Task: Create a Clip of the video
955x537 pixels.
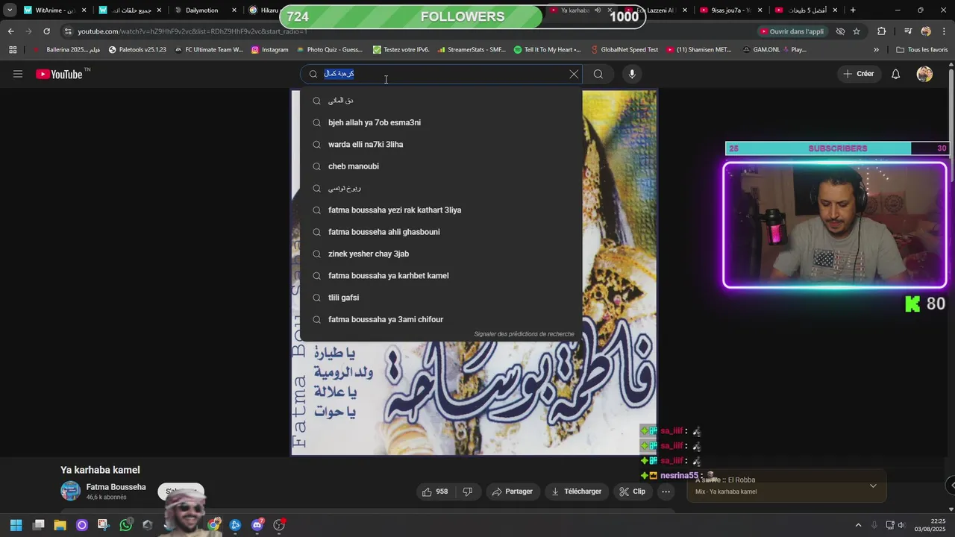Action: point(632,492)
